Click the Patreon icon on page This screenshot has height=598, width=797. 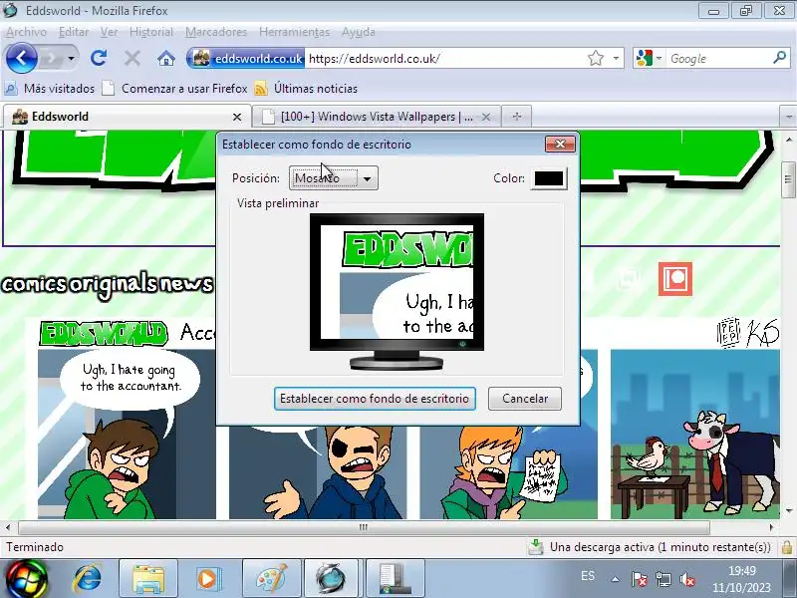point(675,279)
